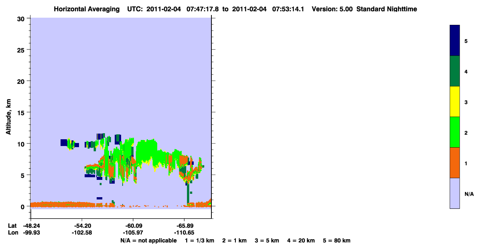489x251 pixels.
Task: Click legend text "1 = 1/3 km"
Action: 200,240
